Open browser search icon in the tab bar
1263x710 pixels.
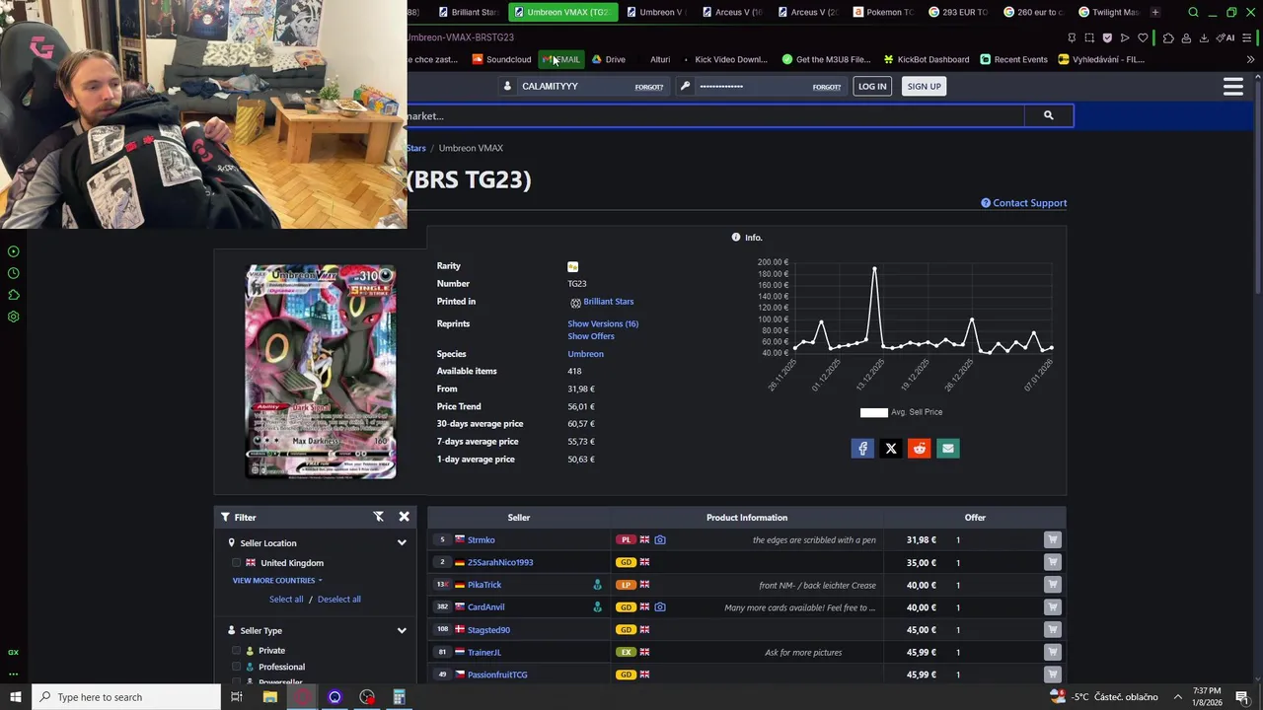tap(1193, 12)
